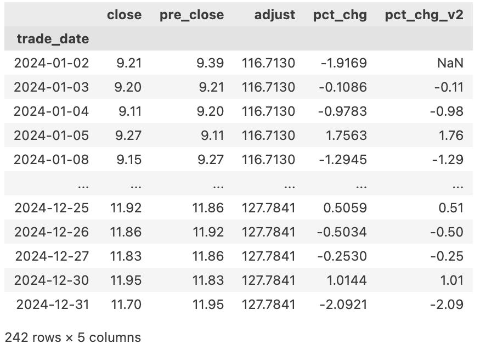The image size is (486, 349).
Task: Click the pct_chg column header
Action: click(x=340, y=15)
